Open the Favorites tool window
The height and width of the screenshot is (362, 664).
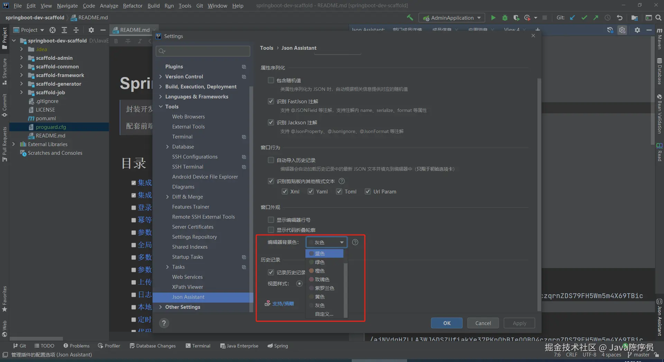click(4, 299)
